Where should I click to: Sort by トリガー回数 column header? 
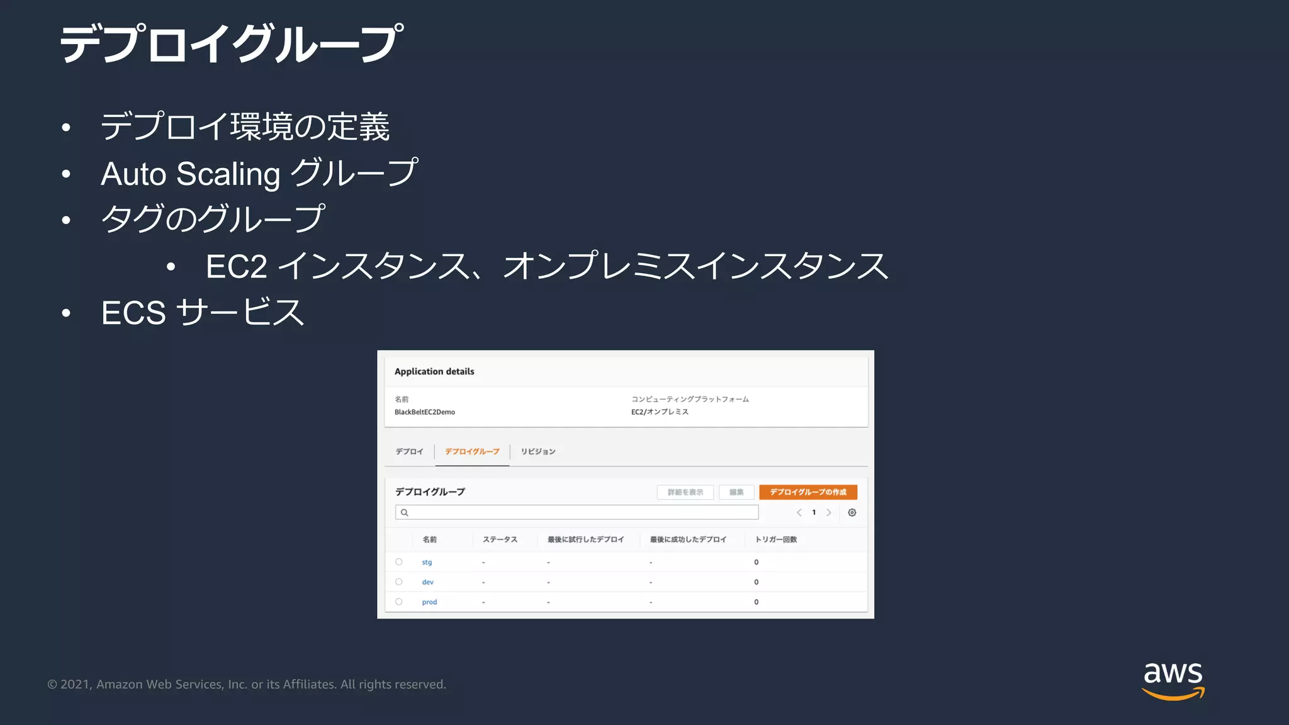(x=775, y=539)
